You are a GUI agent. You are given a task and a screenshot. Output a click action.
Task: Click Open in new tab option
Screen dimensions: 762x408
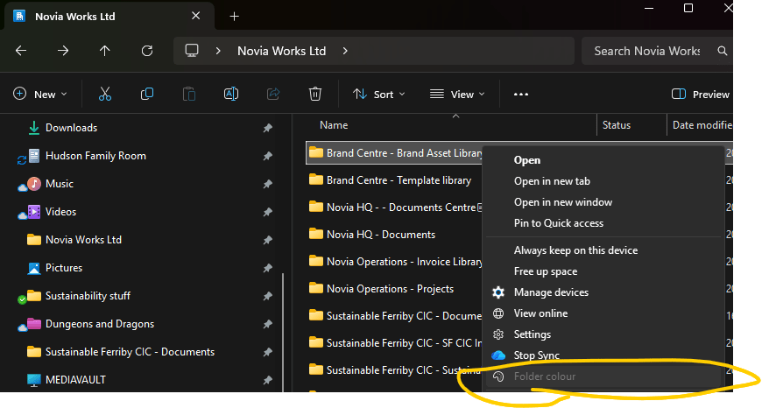tap(552, 181)
